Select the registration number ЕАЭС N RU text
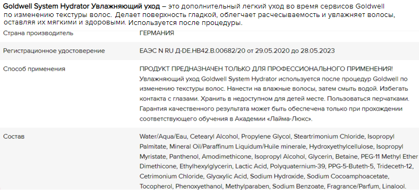Viewport: 419px width, 196px height. tap(237, 51)
